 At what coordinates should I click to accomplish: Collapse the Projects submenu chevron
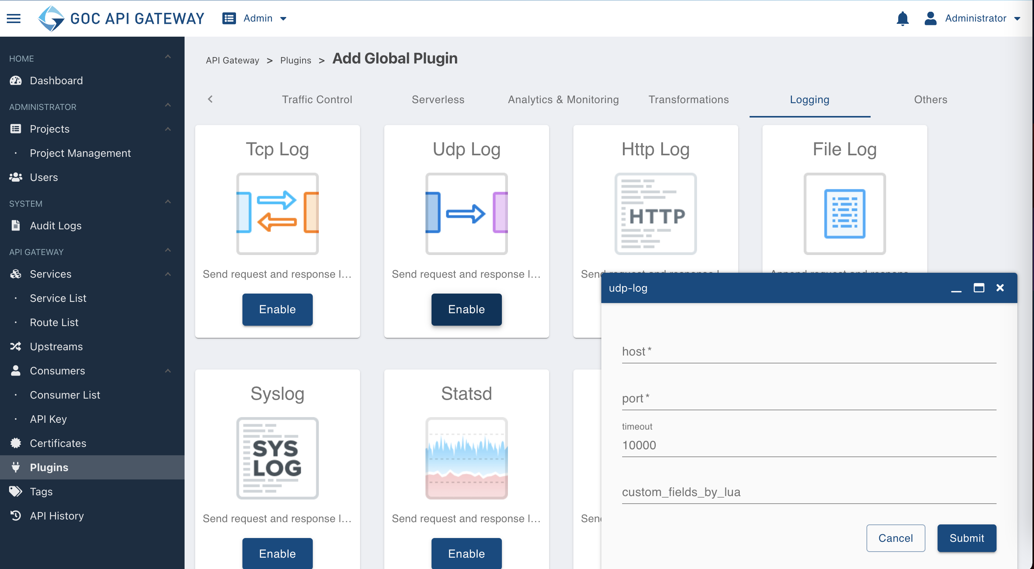point(168,129)
